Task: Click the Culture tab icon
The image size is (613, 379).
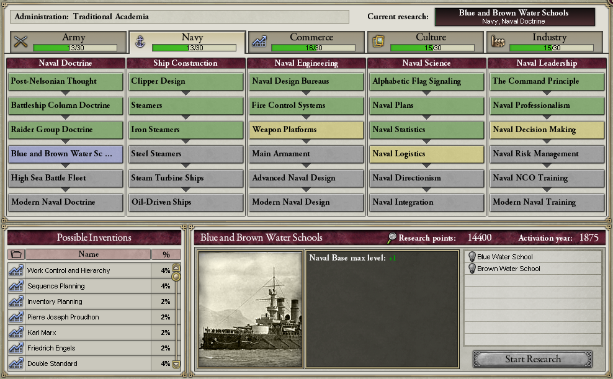Action: tap(378, 42)
